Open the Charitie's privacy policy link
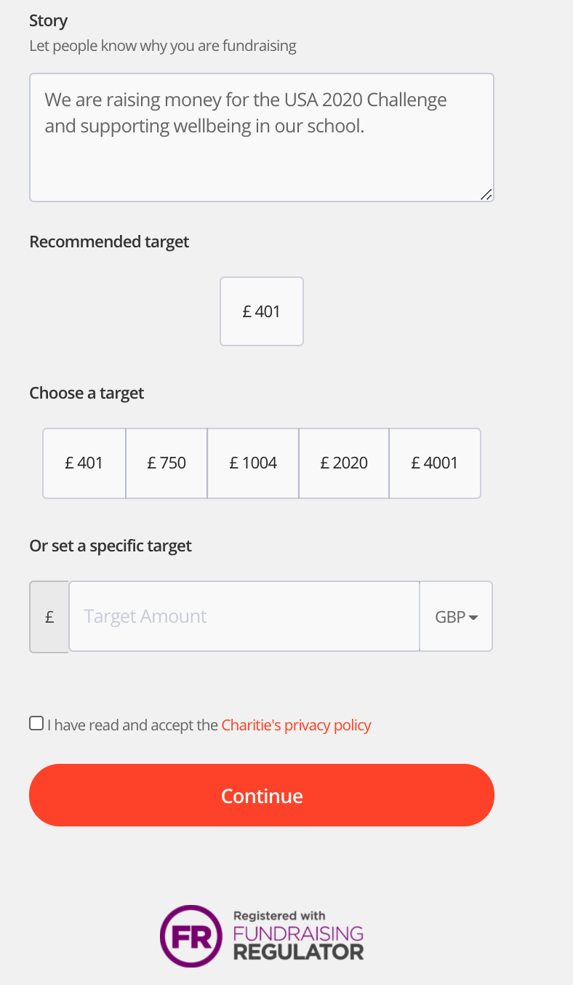This screenshot has height=985, width=573. point(296,725)
